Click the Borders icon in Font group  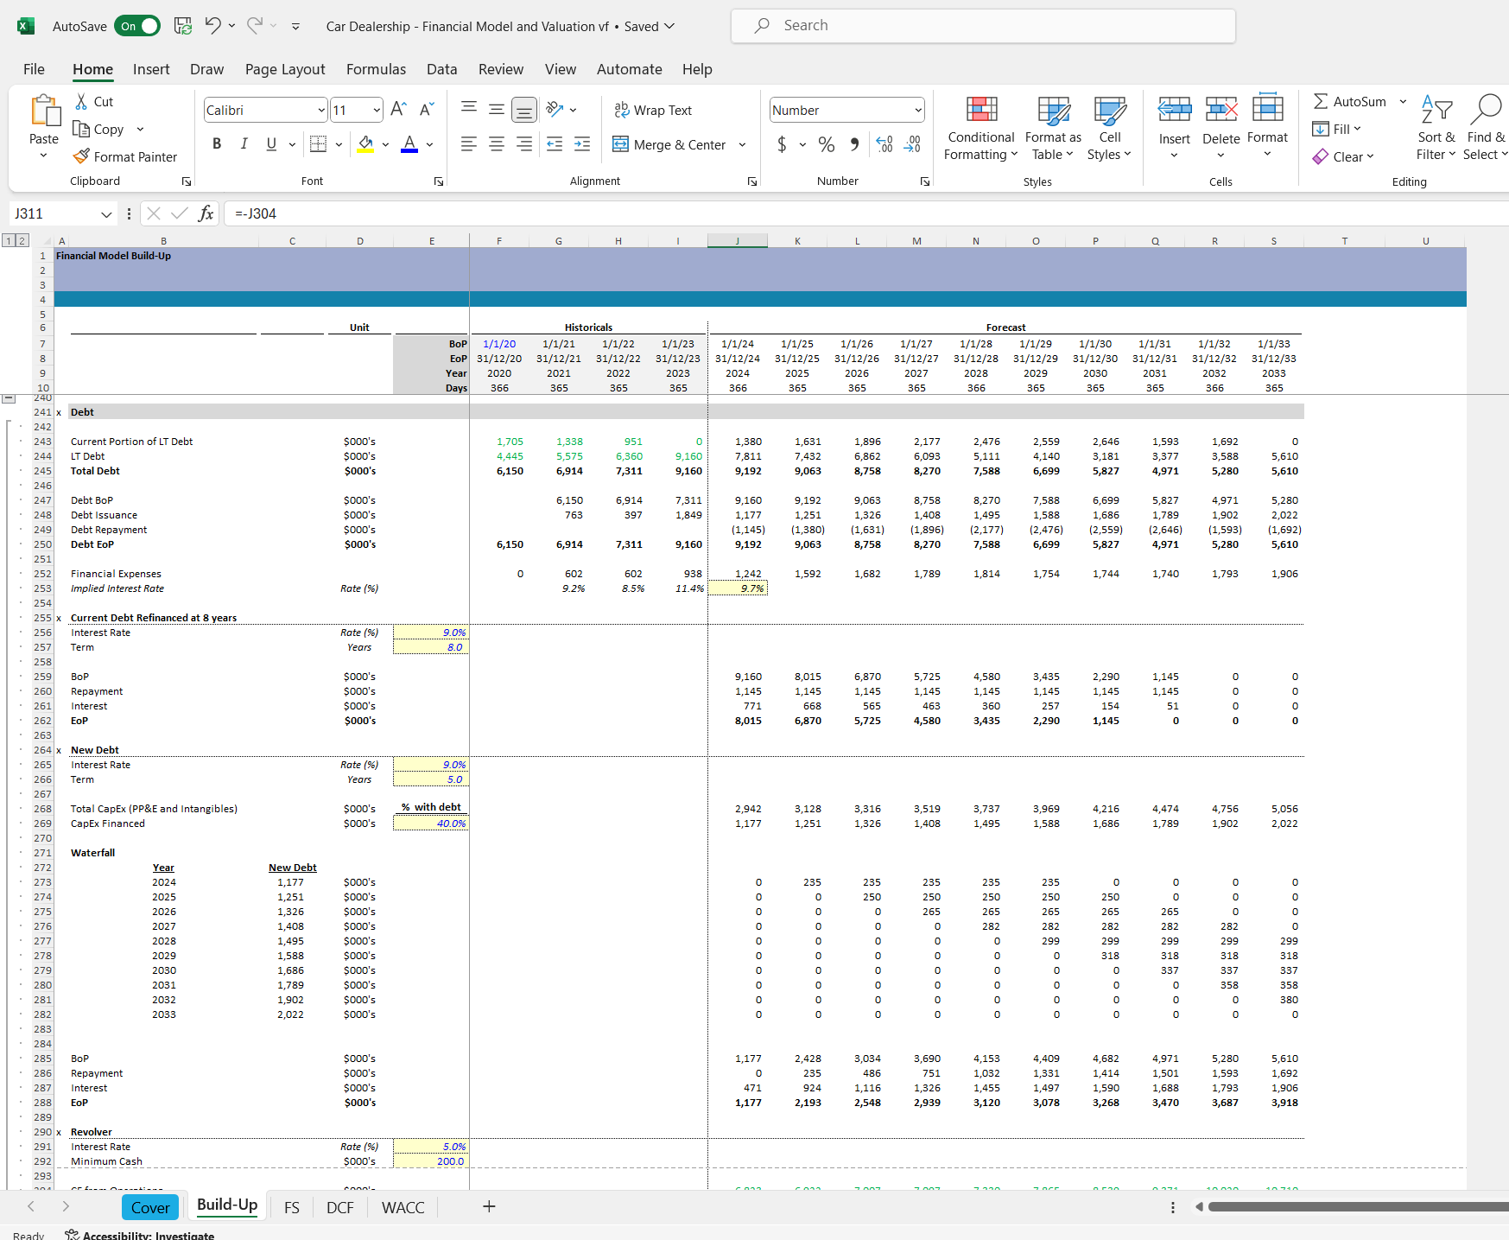tap(318, 144)
